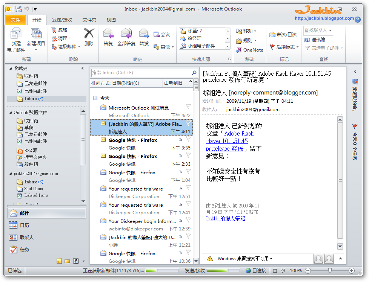Viewport: 369px width, 282px height.
Task: Click the 移至: ? quick step
Action: tap(202, 31)
